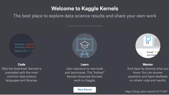Click the New Kernel button
169x95 pixels.
84,90
